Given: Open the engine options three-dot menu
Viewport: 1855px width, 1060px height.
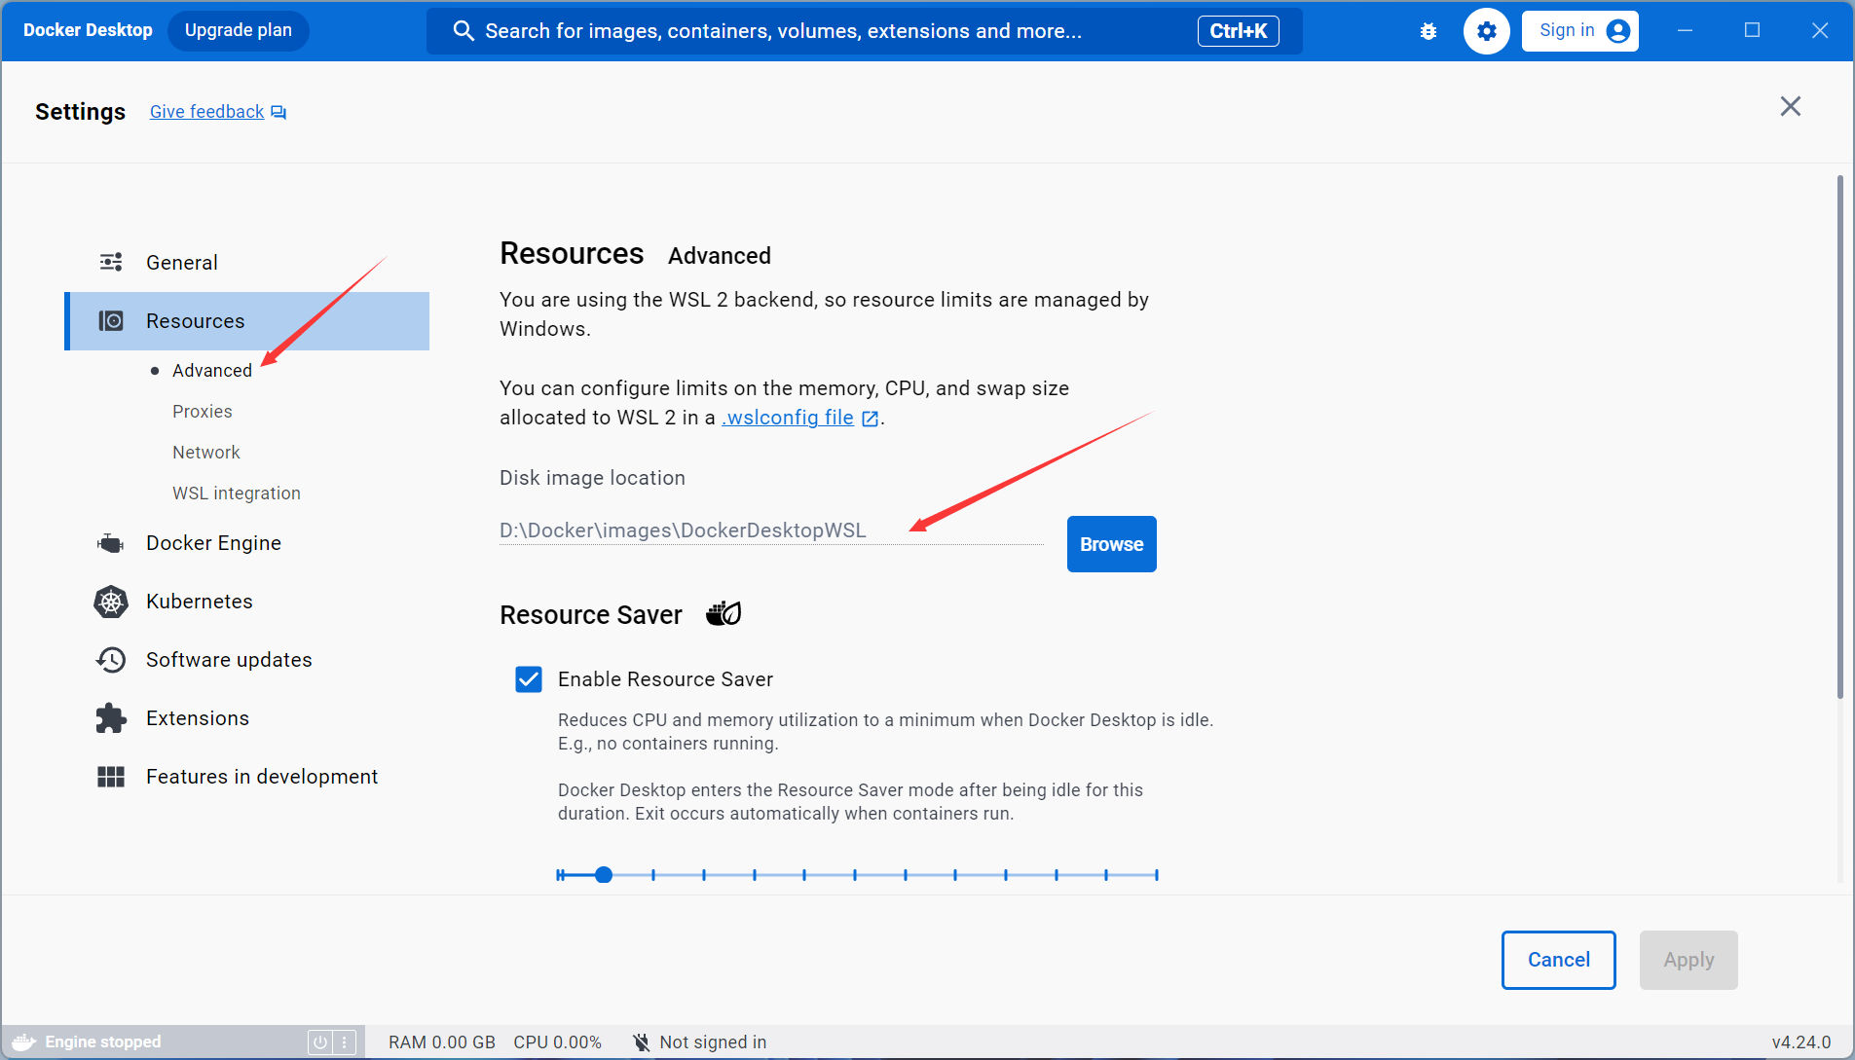Looking at the screenshot, I should coord(344,1042).
